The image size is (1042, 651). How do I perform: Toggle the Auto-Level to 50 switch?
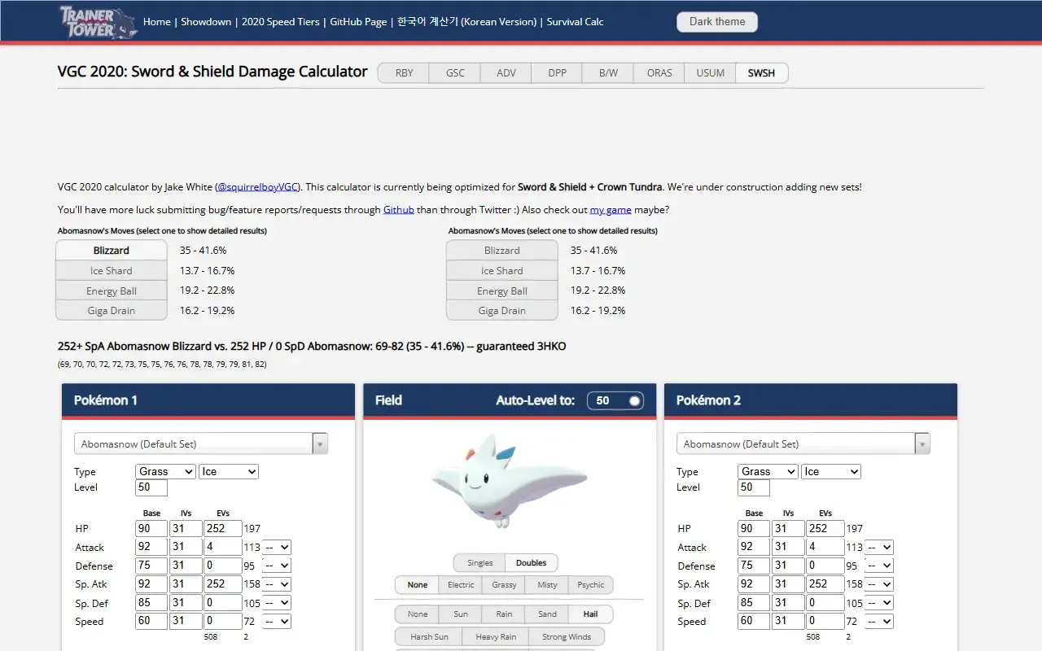pos(615,400)
